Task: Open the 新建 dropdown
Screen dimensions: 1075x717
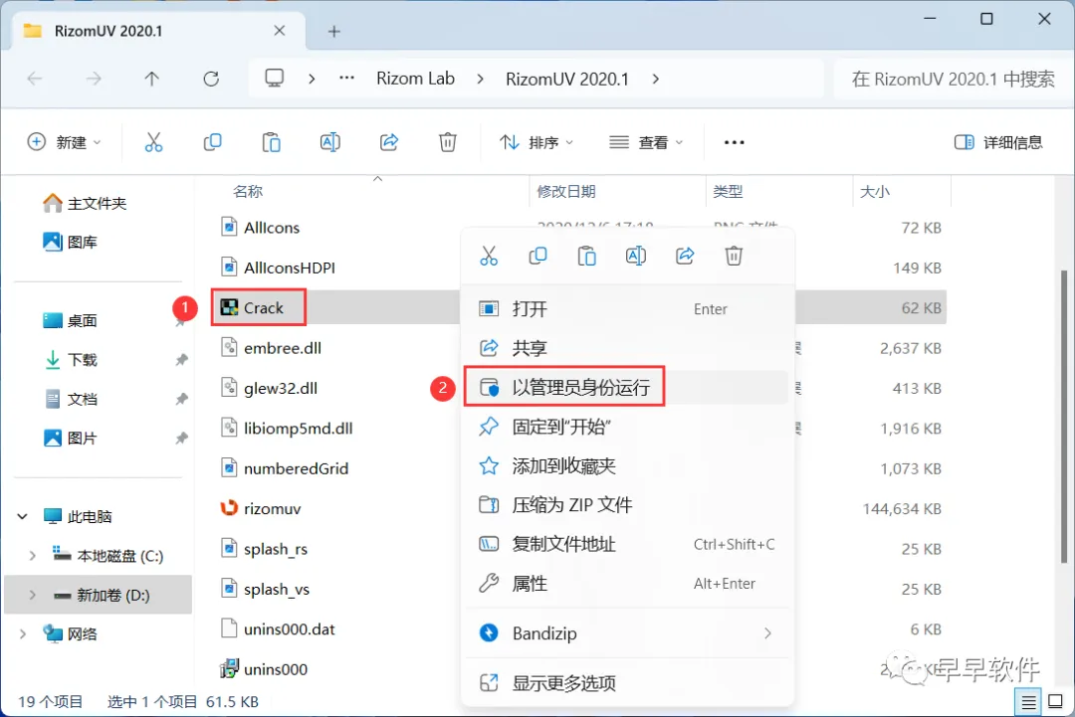Action: pos(65,142)
